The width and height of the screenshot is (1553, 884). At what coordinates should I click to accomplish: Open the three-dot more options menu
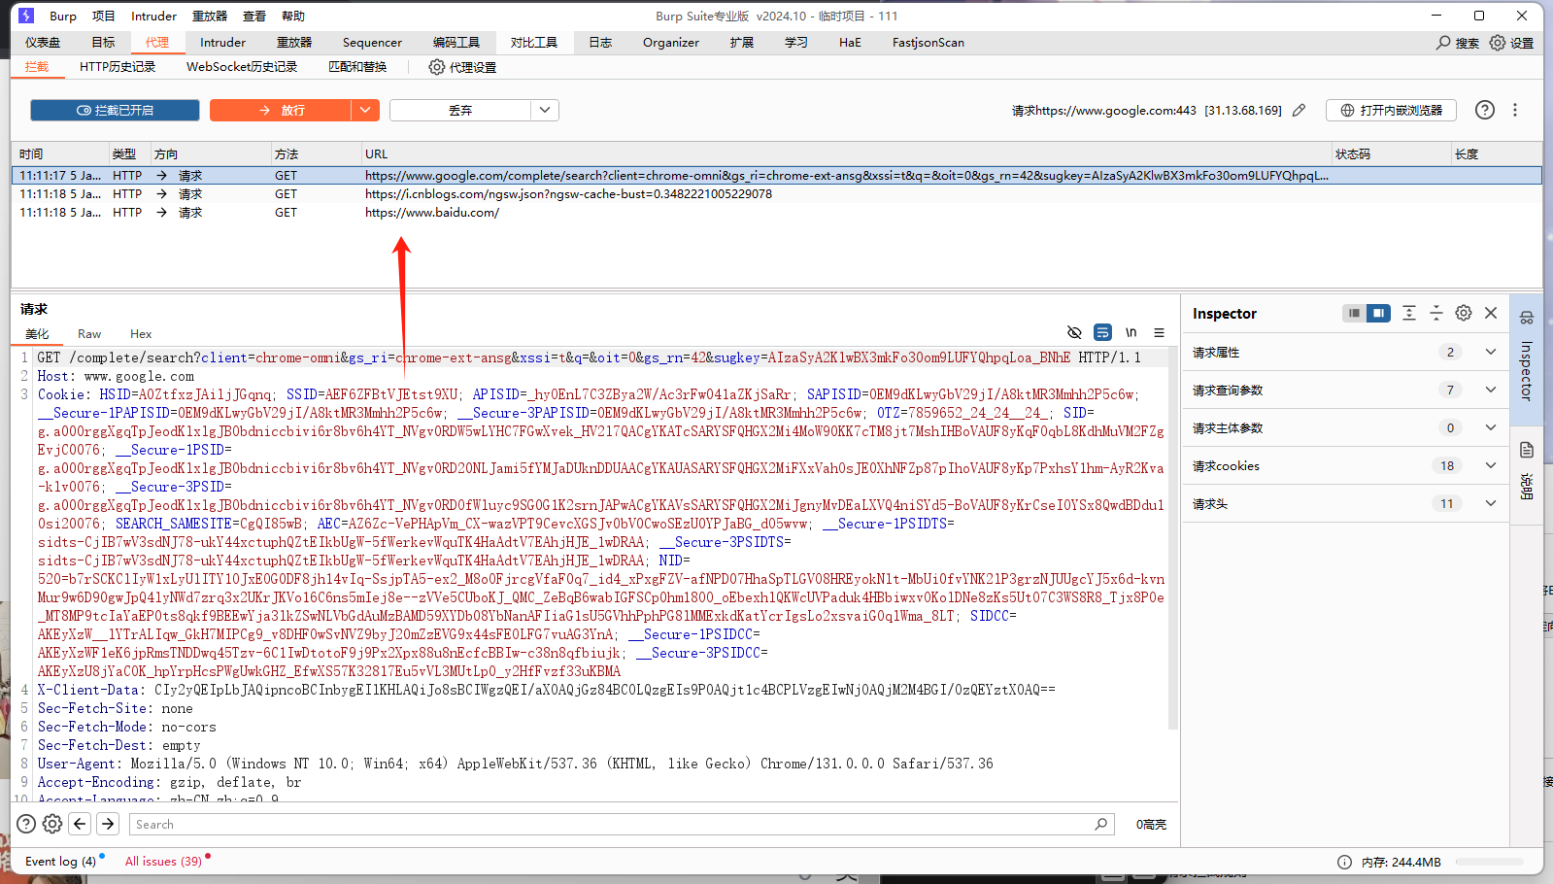[x=1515, y=110]
